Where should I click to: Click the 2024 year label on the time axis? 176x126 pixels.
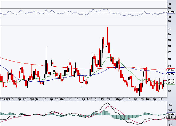[7, 99]
